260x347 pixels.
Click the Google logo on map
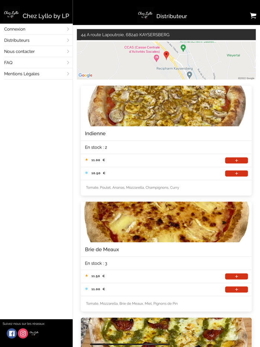[85, 75]
